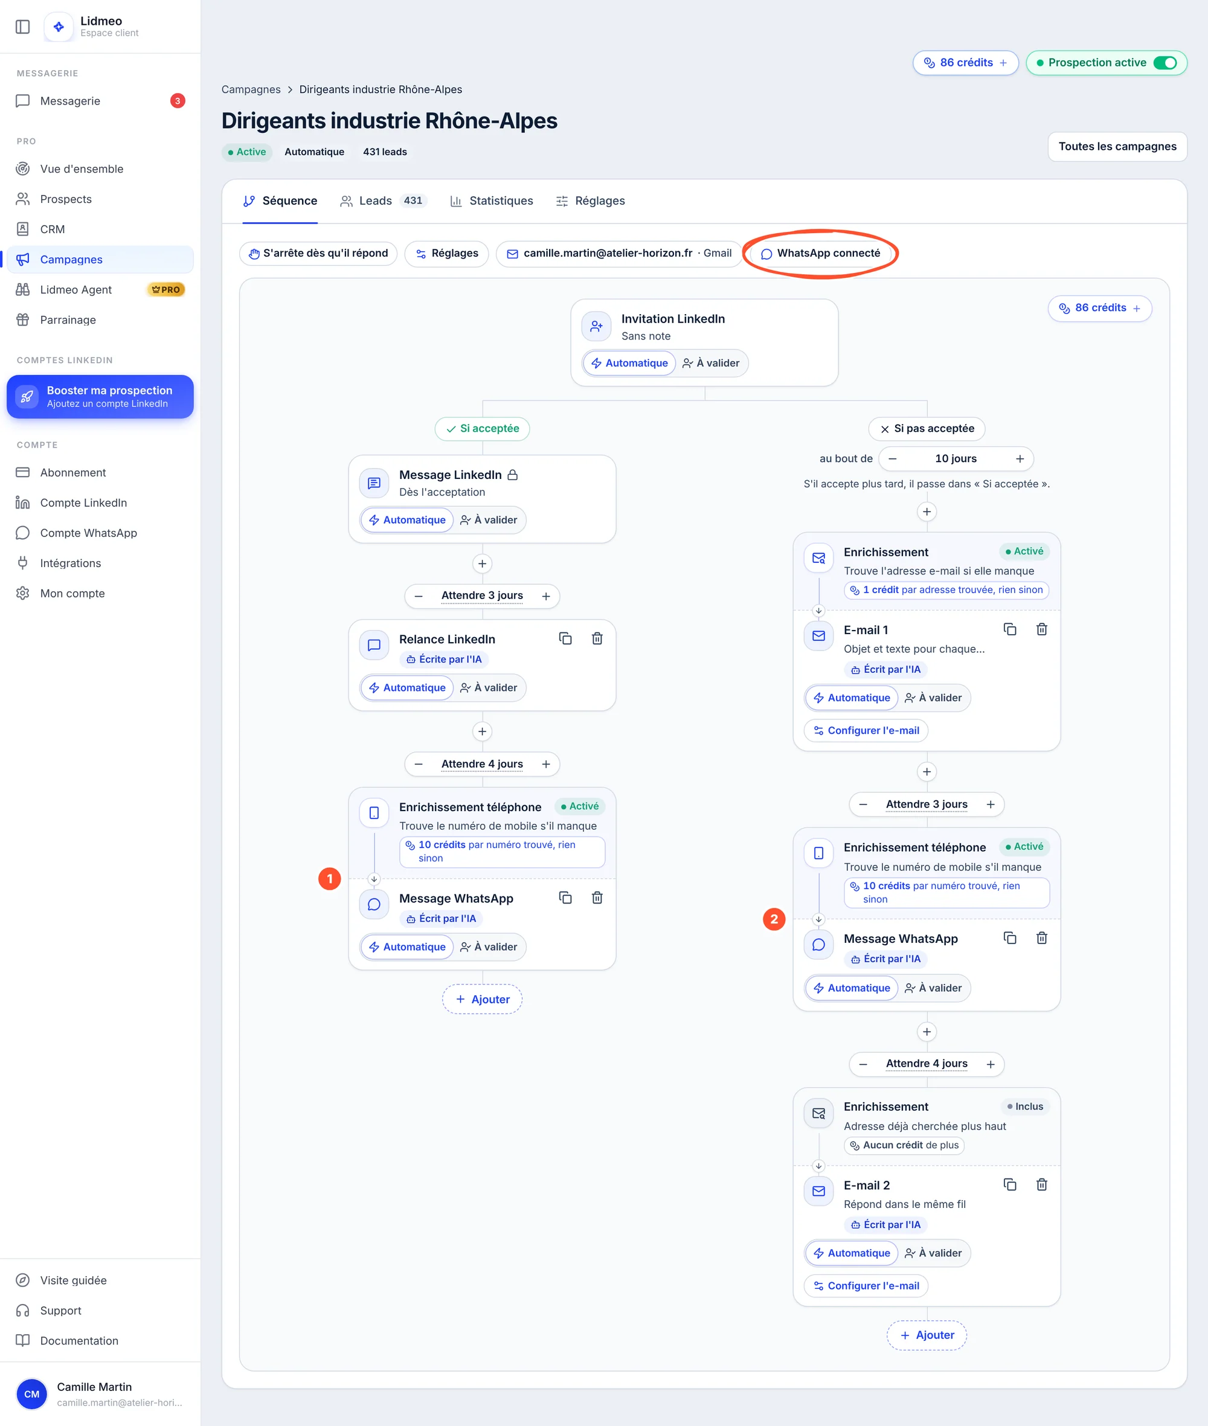Switch to the Statistiques tab
The width and height of the screenshot is (1208, 1426).
[491, 201]
